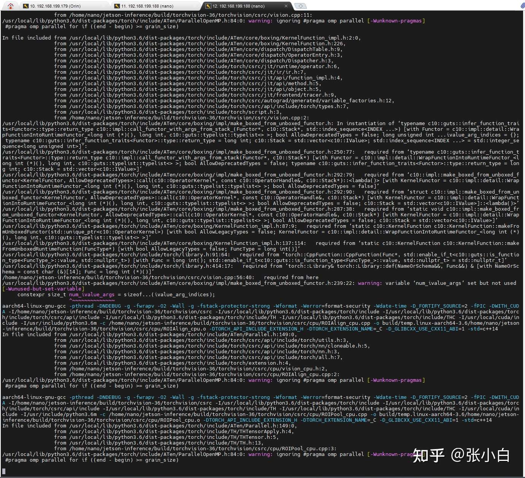Image resolution: width=525 pixels, height=478 pixels.
Task: Click the include line ending 'variable_factories.h:12,'
Action: click(224, 101)
